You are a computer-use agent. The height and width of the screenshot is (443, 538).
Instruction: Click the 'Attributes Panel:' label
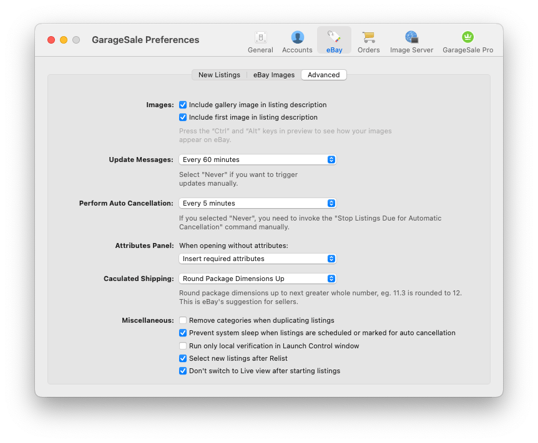click(x=144, y=245)
